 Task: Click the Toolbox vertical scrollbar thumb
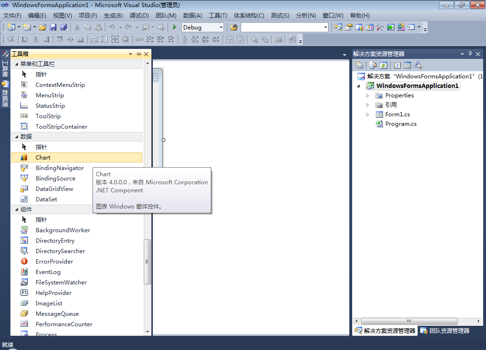pyautogui.click(x=147, y=261)
